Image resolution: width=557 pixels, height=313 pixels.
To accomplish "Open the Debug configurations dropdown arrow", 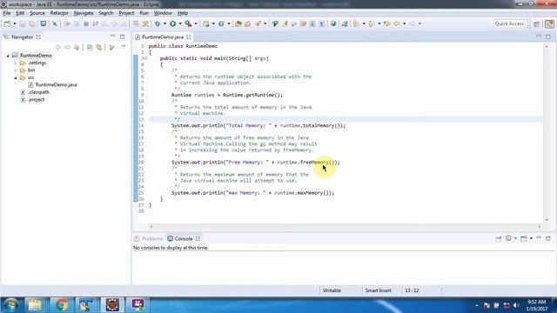I will tap(164, 23).
